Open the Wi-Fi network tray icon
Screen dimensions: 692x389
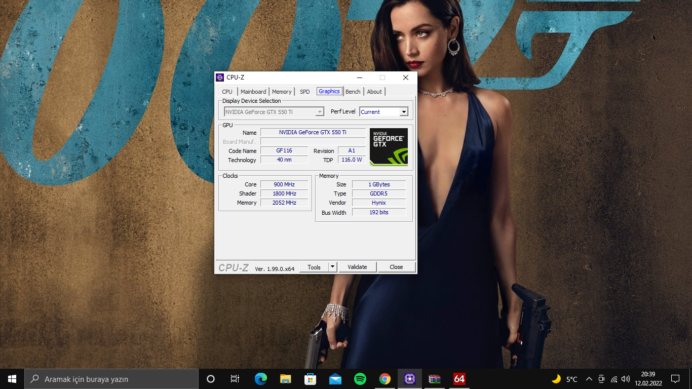coord(614,379)
